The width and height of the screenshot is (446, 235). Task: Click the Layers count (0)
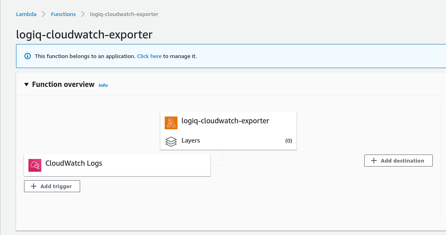coord(289,141)
